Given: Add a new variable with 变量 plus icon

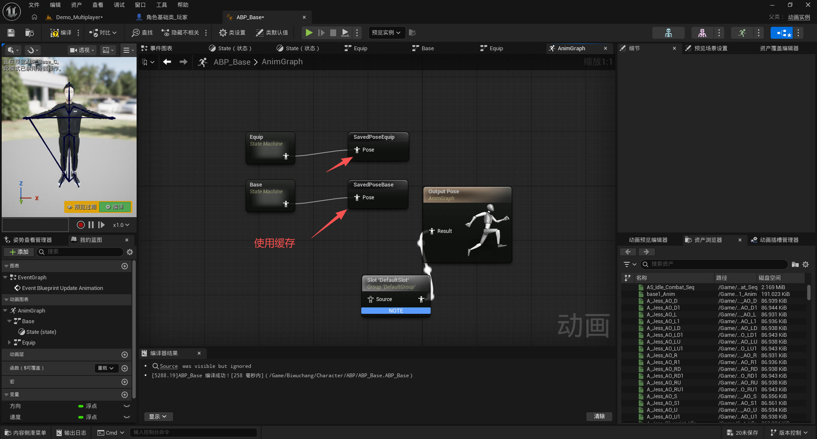Looking at the screenshot, I should pos(125,395).
